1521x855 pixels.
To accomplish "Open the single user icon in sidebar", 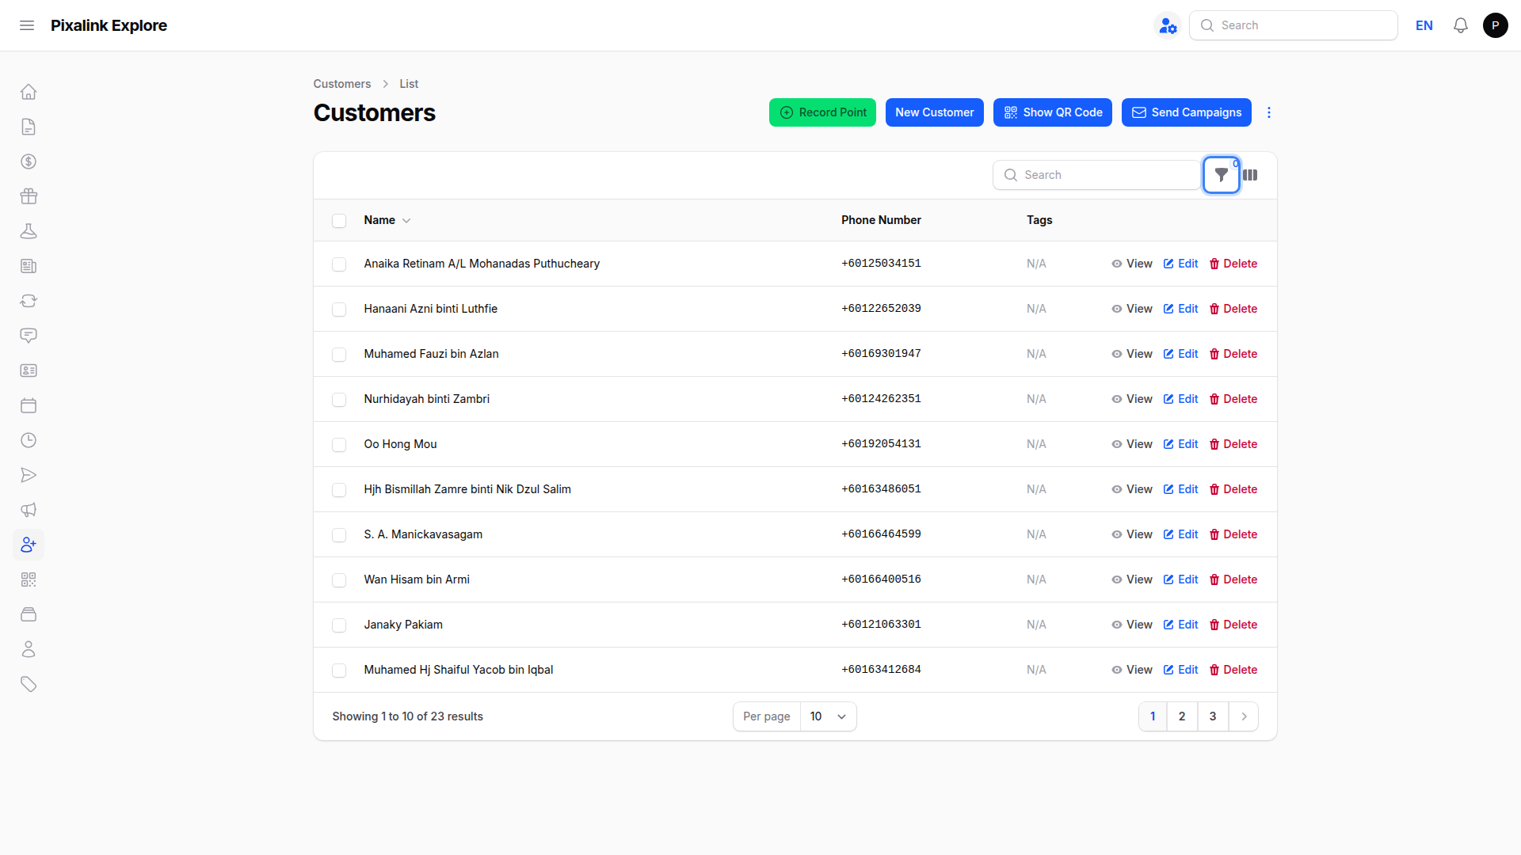I will [x=29, y=649].
